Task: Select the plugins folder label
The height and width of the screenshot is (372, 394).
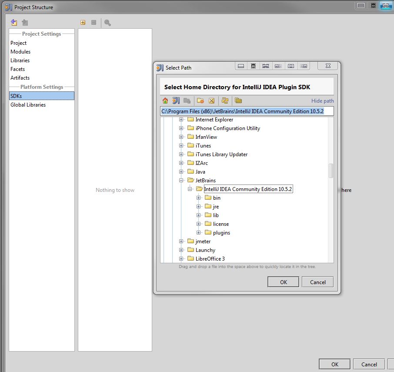Action: tap(221, 232)
